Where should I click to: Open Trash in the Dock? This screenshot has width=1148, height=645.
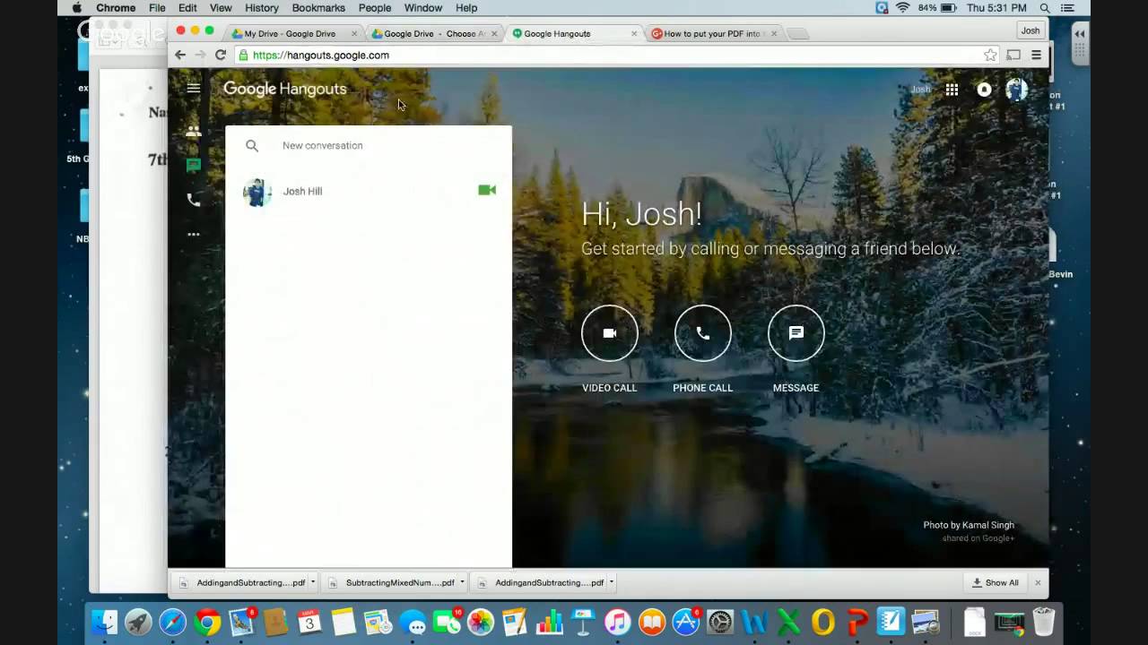[1044, 622]
